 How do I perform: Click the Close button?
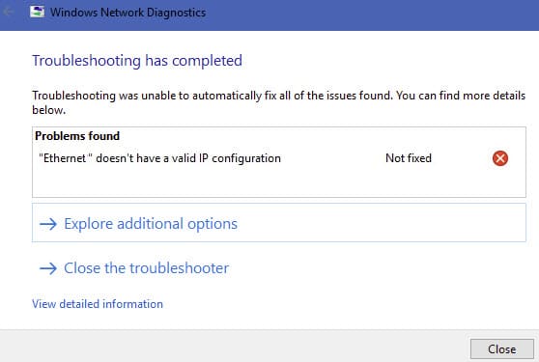502,348
